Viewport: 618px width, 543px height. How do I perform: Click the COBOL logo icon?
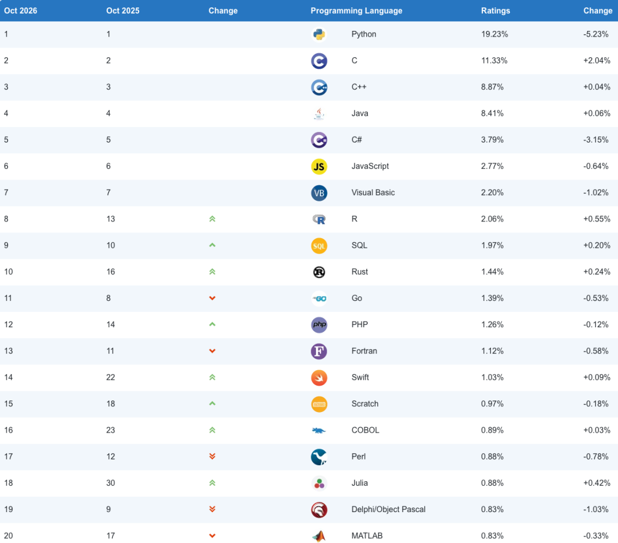point(319,430)
